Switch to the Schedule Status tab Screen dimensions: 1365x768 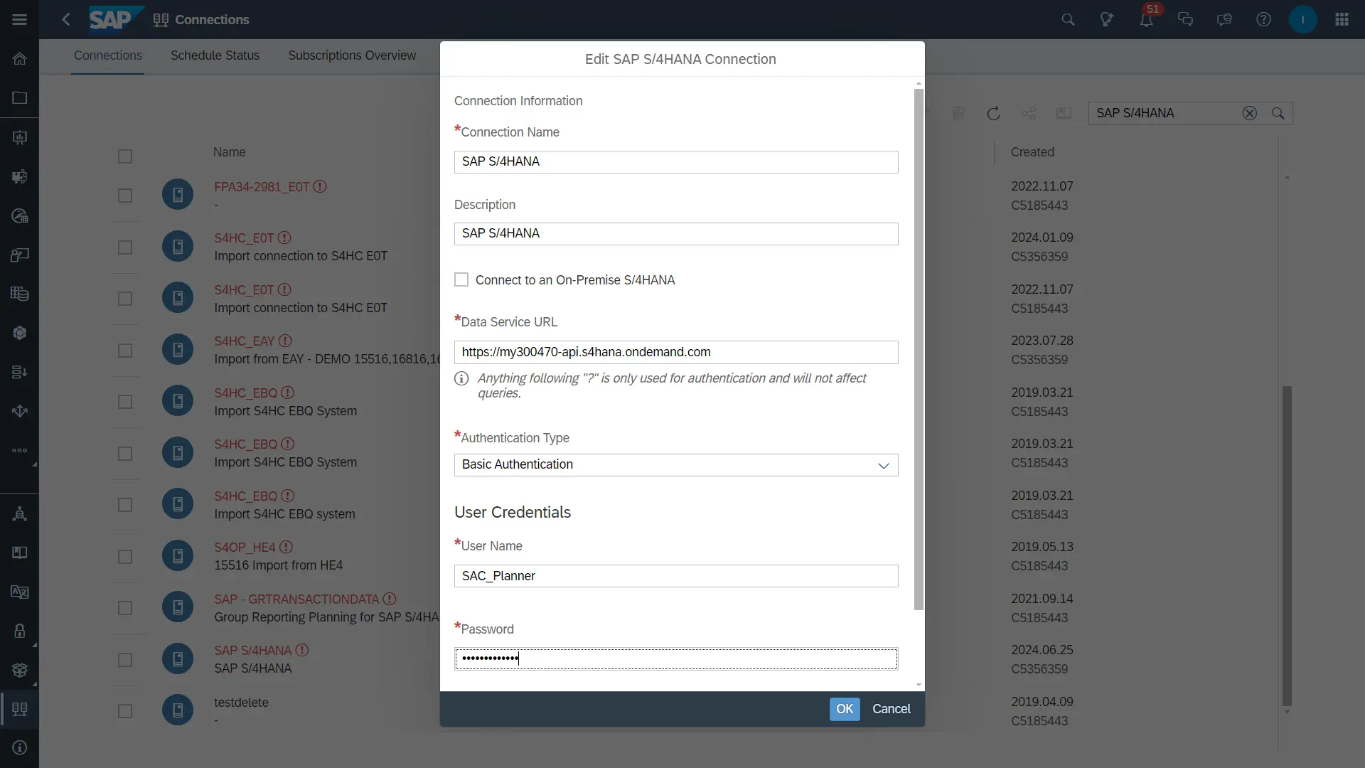[x=215, y=55]
